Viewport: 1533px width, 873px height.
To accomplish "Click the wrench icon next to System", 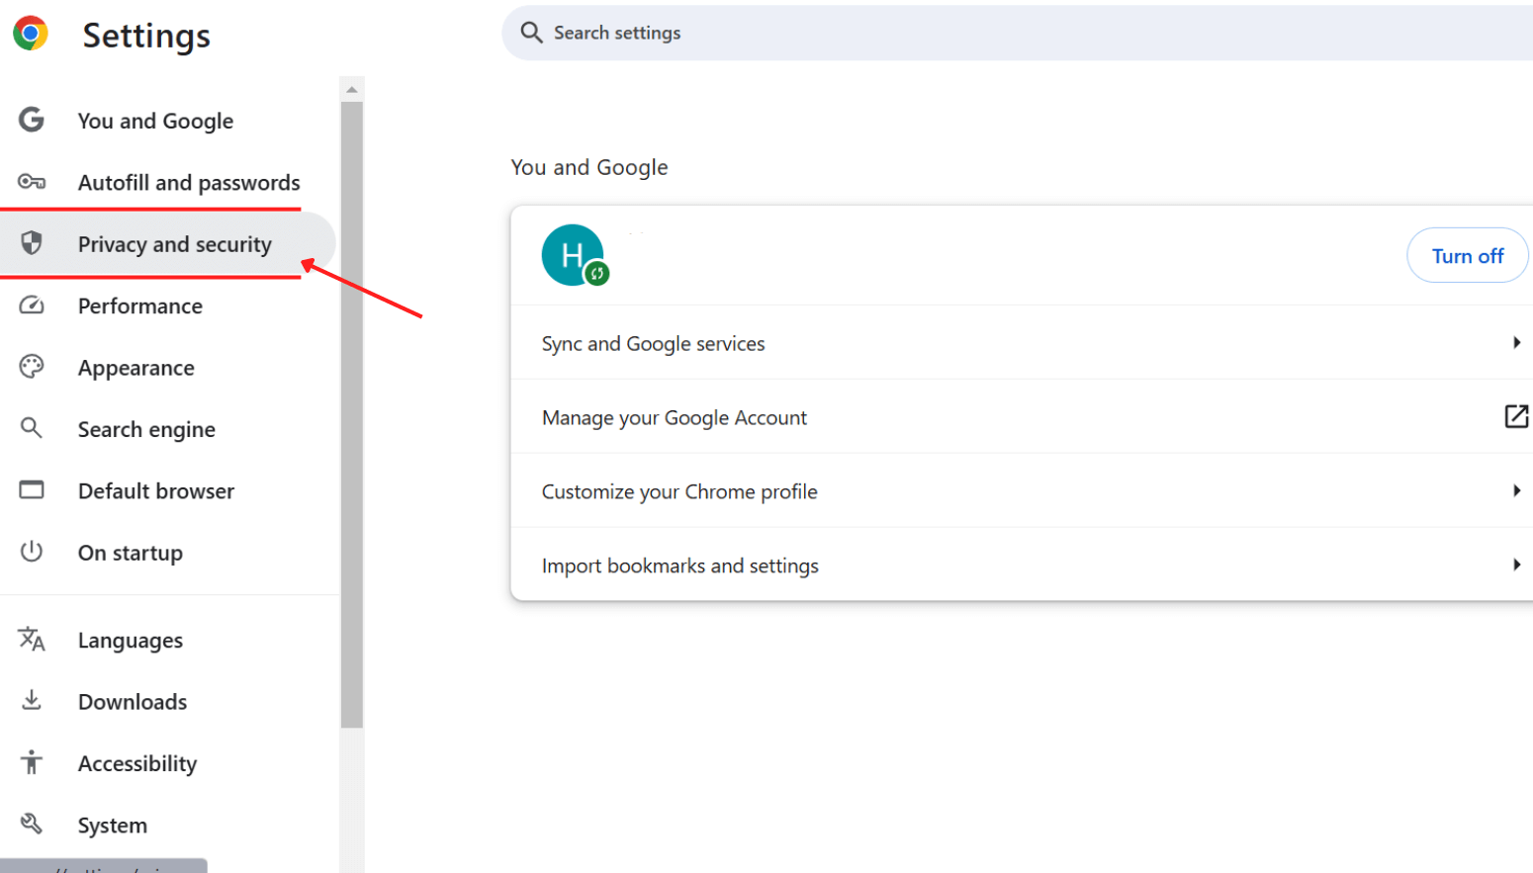I will tap(31, 824).
